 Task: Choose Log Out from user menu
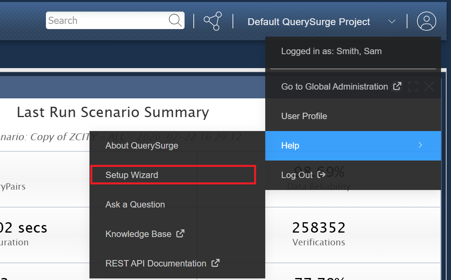(x=353, y=175)
